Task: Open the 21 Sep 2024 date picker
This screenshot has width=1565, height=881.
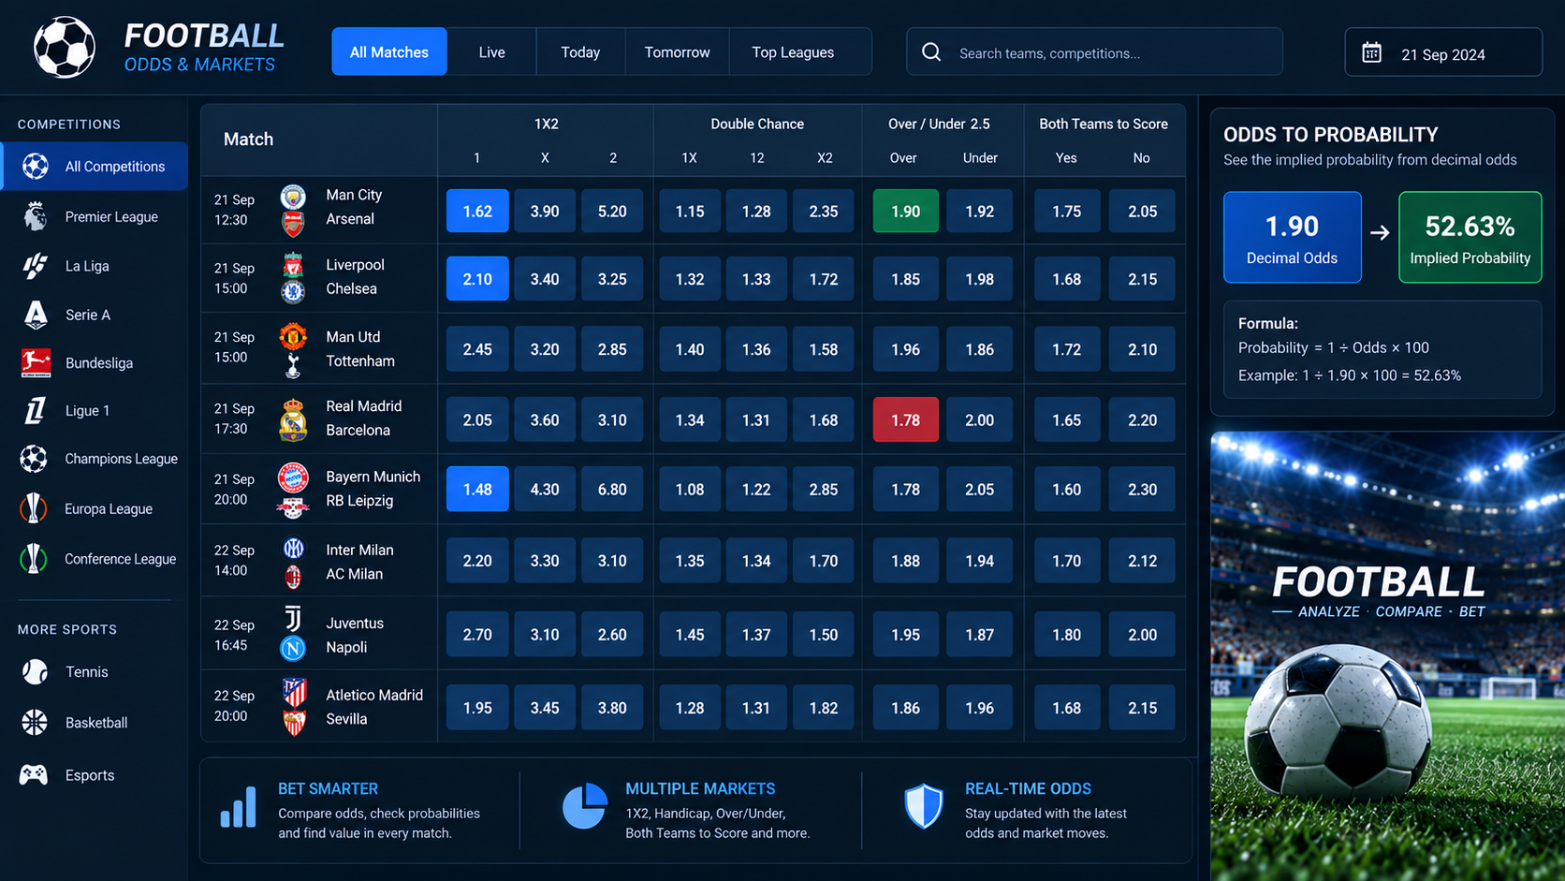Action: click(x=1443, y=52)
